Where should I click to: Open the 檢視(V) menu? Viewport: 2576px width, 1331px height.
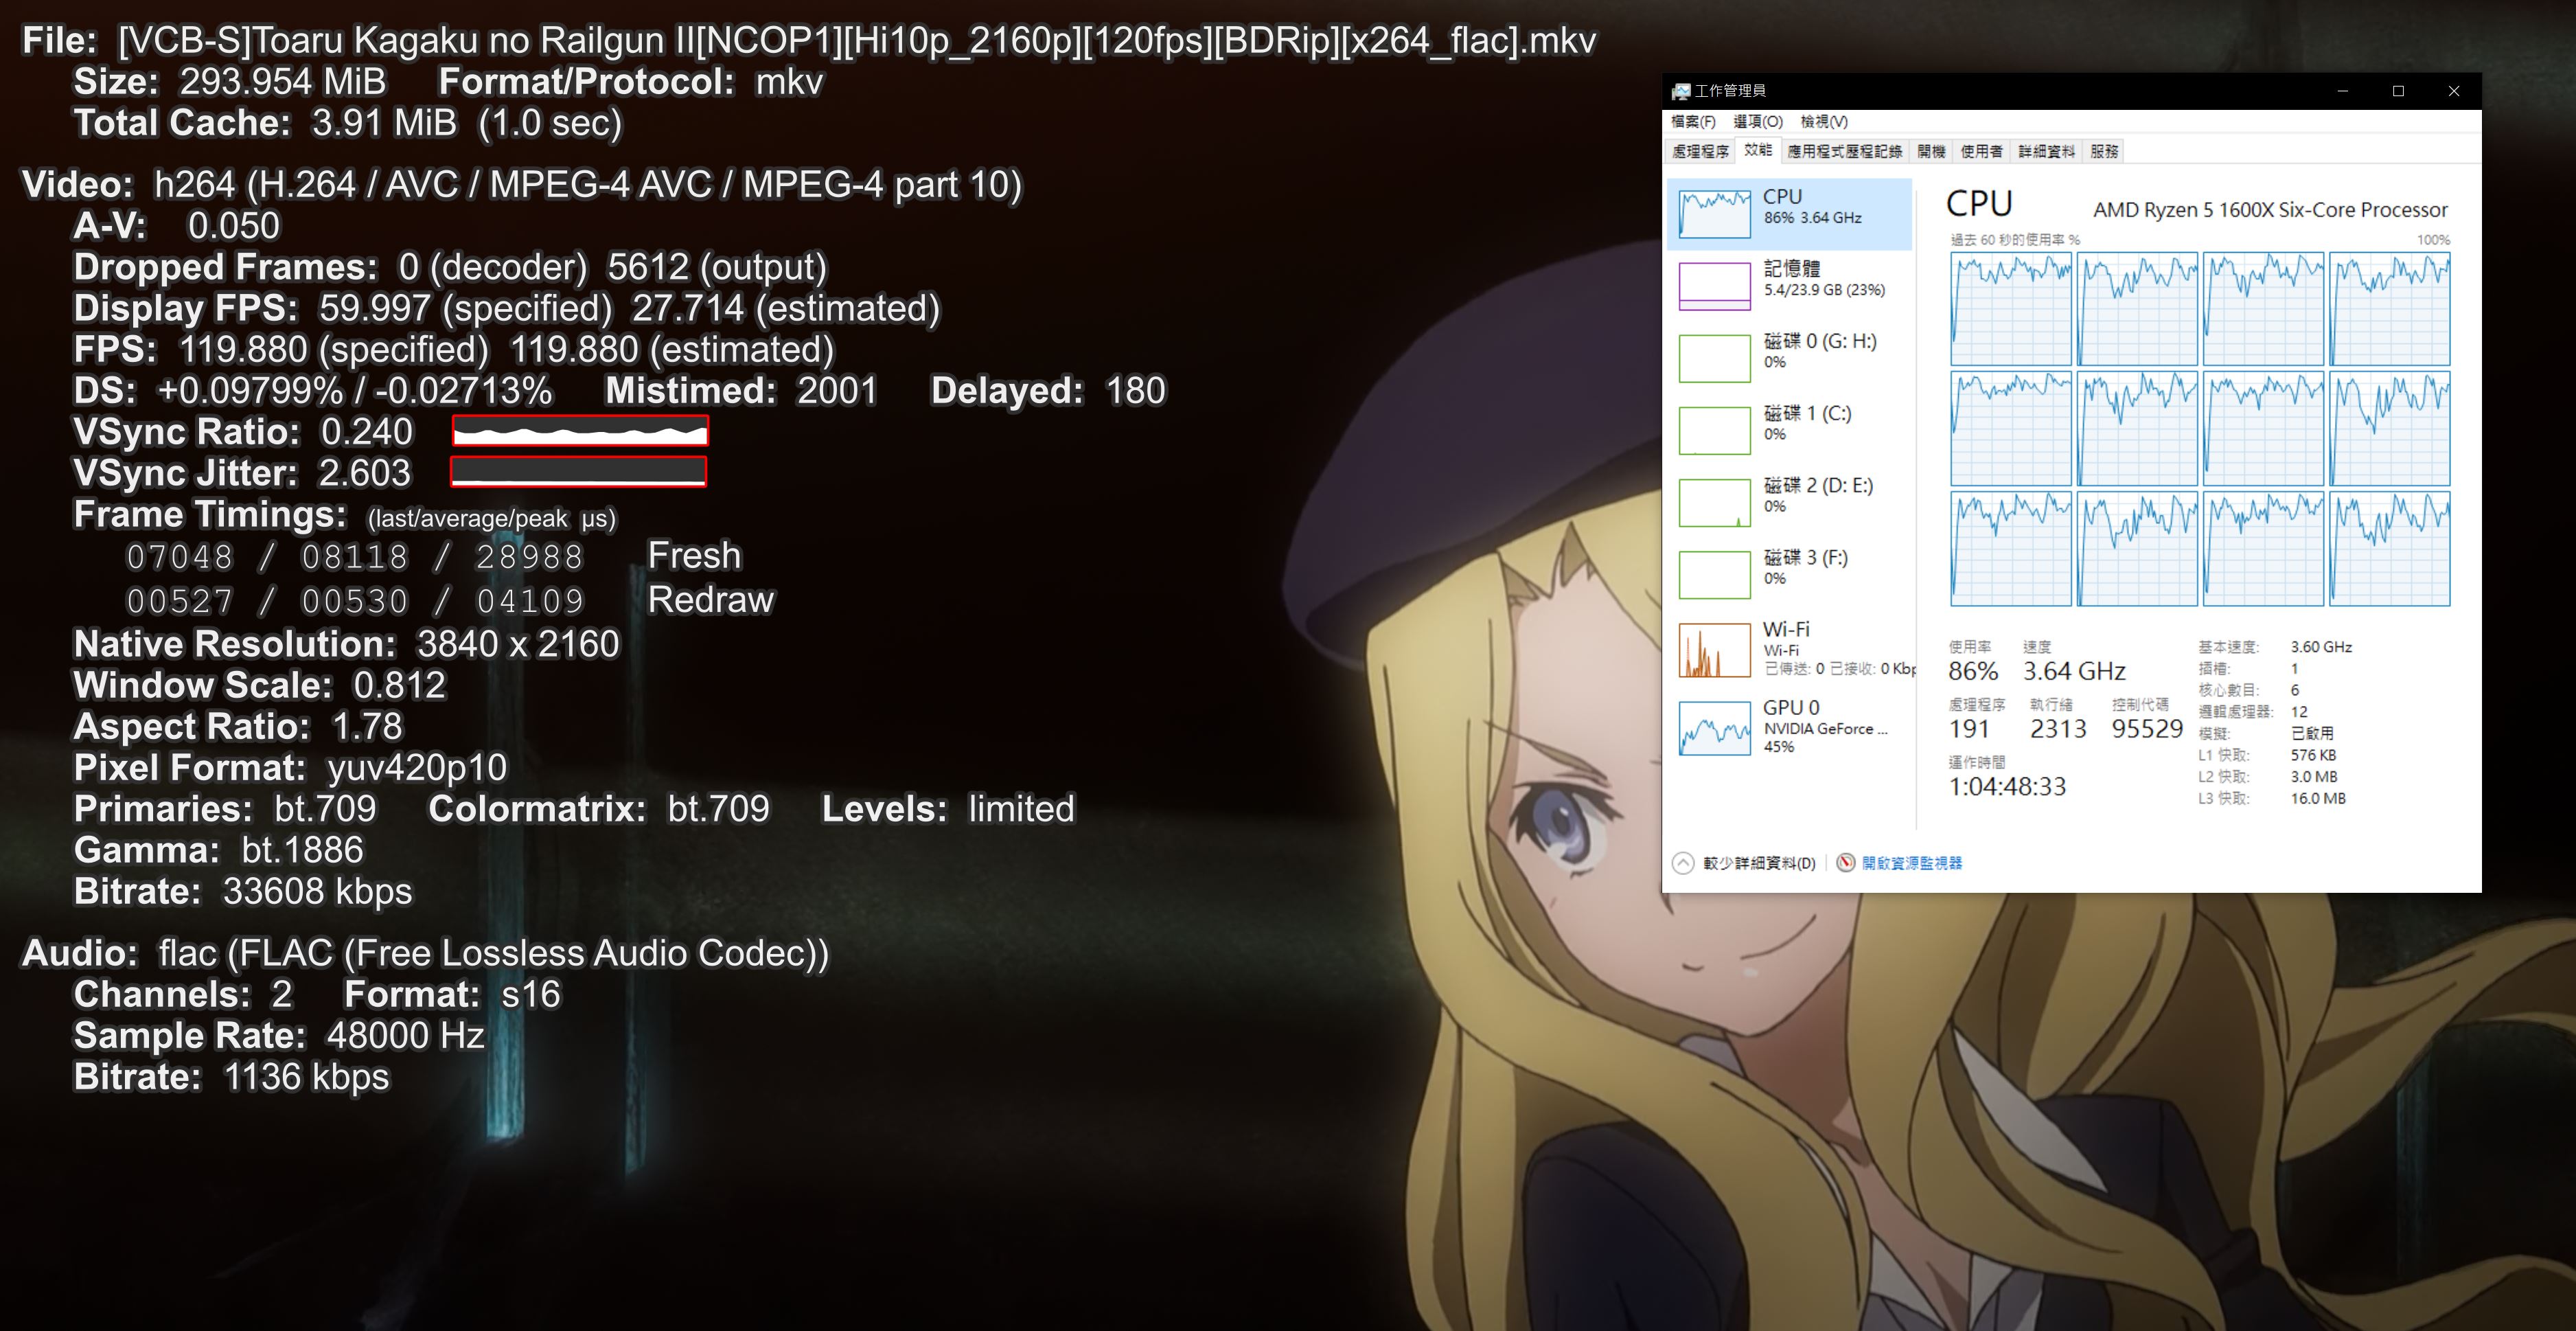tap(1824, 122)
